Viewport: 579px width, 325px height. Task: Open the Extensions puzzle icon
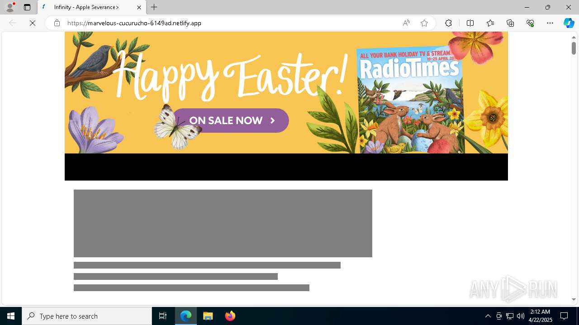[x=448, y=23]
